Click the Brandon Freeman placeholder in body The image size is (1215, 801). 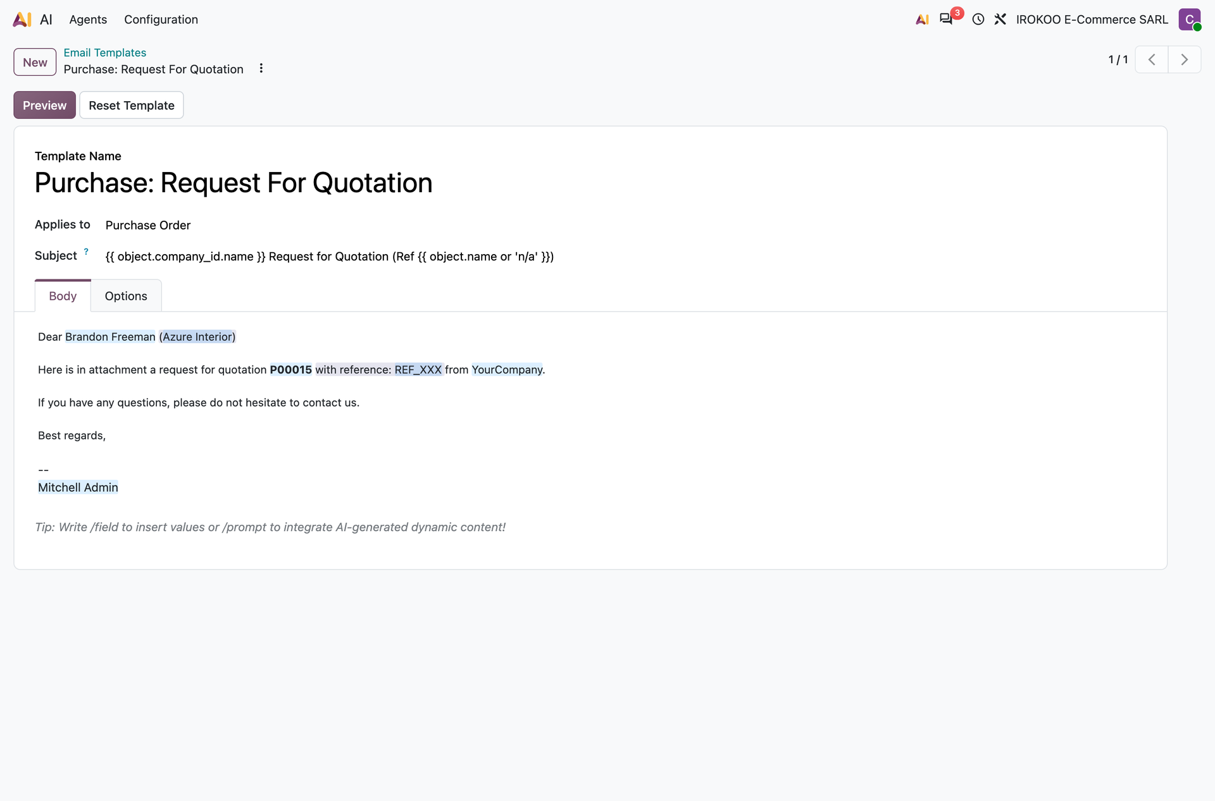[110, 337]
